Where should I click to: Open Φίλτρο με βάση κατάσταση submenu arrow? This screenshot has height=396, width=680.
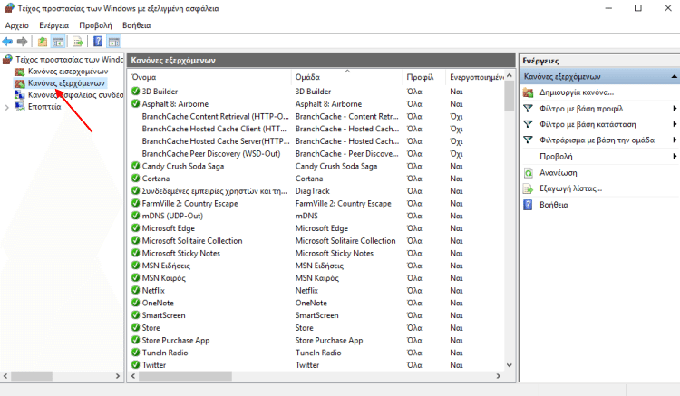(675, 124)
